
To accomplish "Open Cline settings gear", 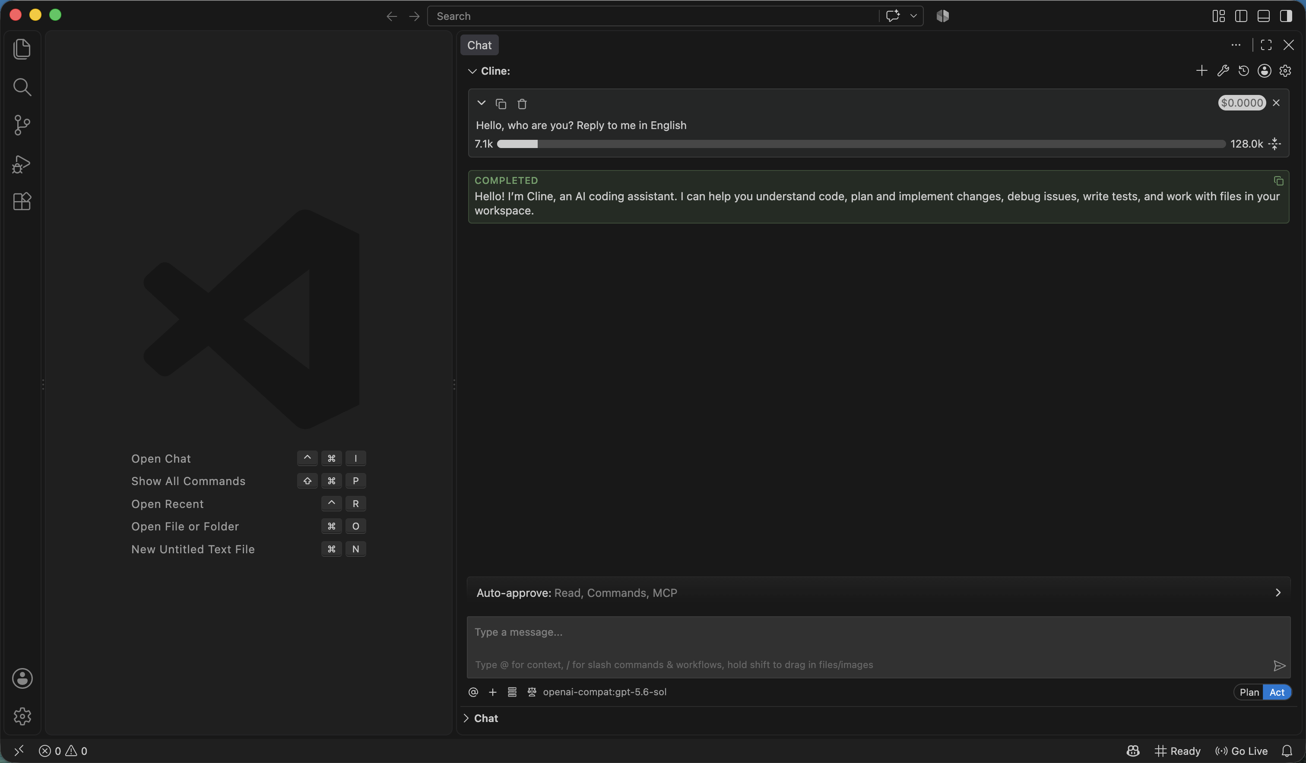I will tap(1285, 70).
